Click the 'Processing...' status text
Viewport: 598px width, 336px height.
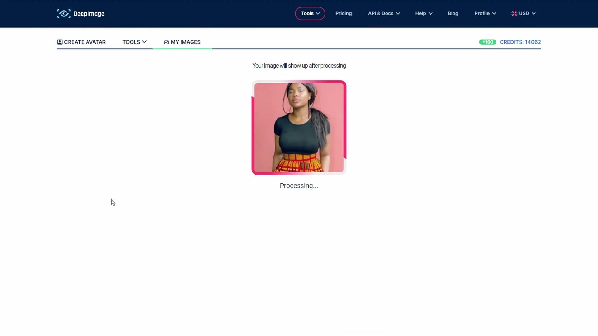(x=299, y=186)
